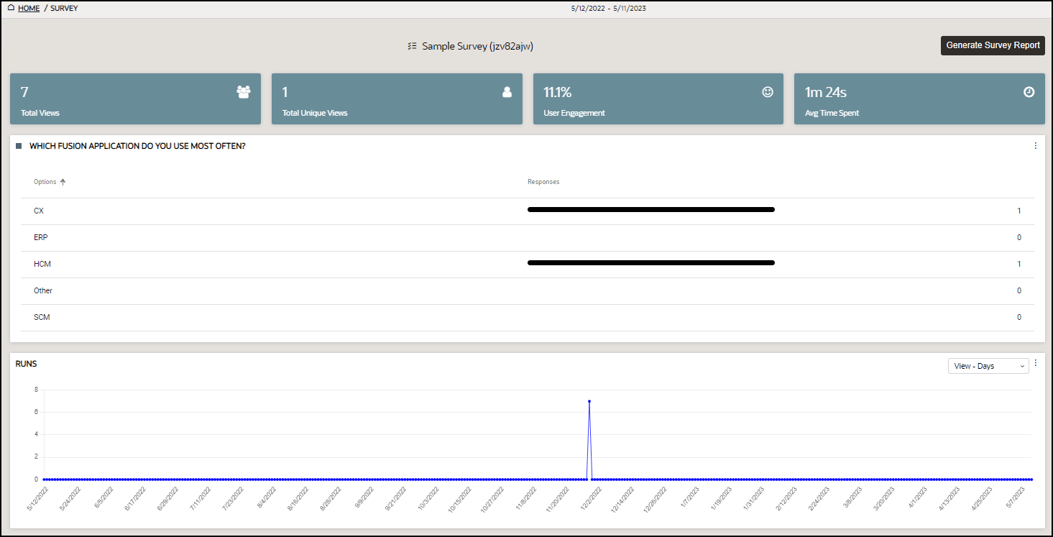The width and height of the screenshot is (1053, 537).
Task: Open the HOME breadcrumb link
Action: pyautogui.click(x=29, y=9)
